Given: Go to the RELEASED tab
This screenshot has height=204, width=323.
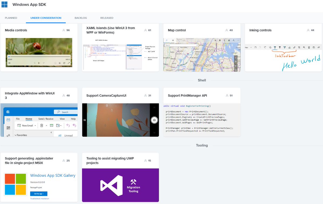Looking at the screenshot, I should pos(107,18).
